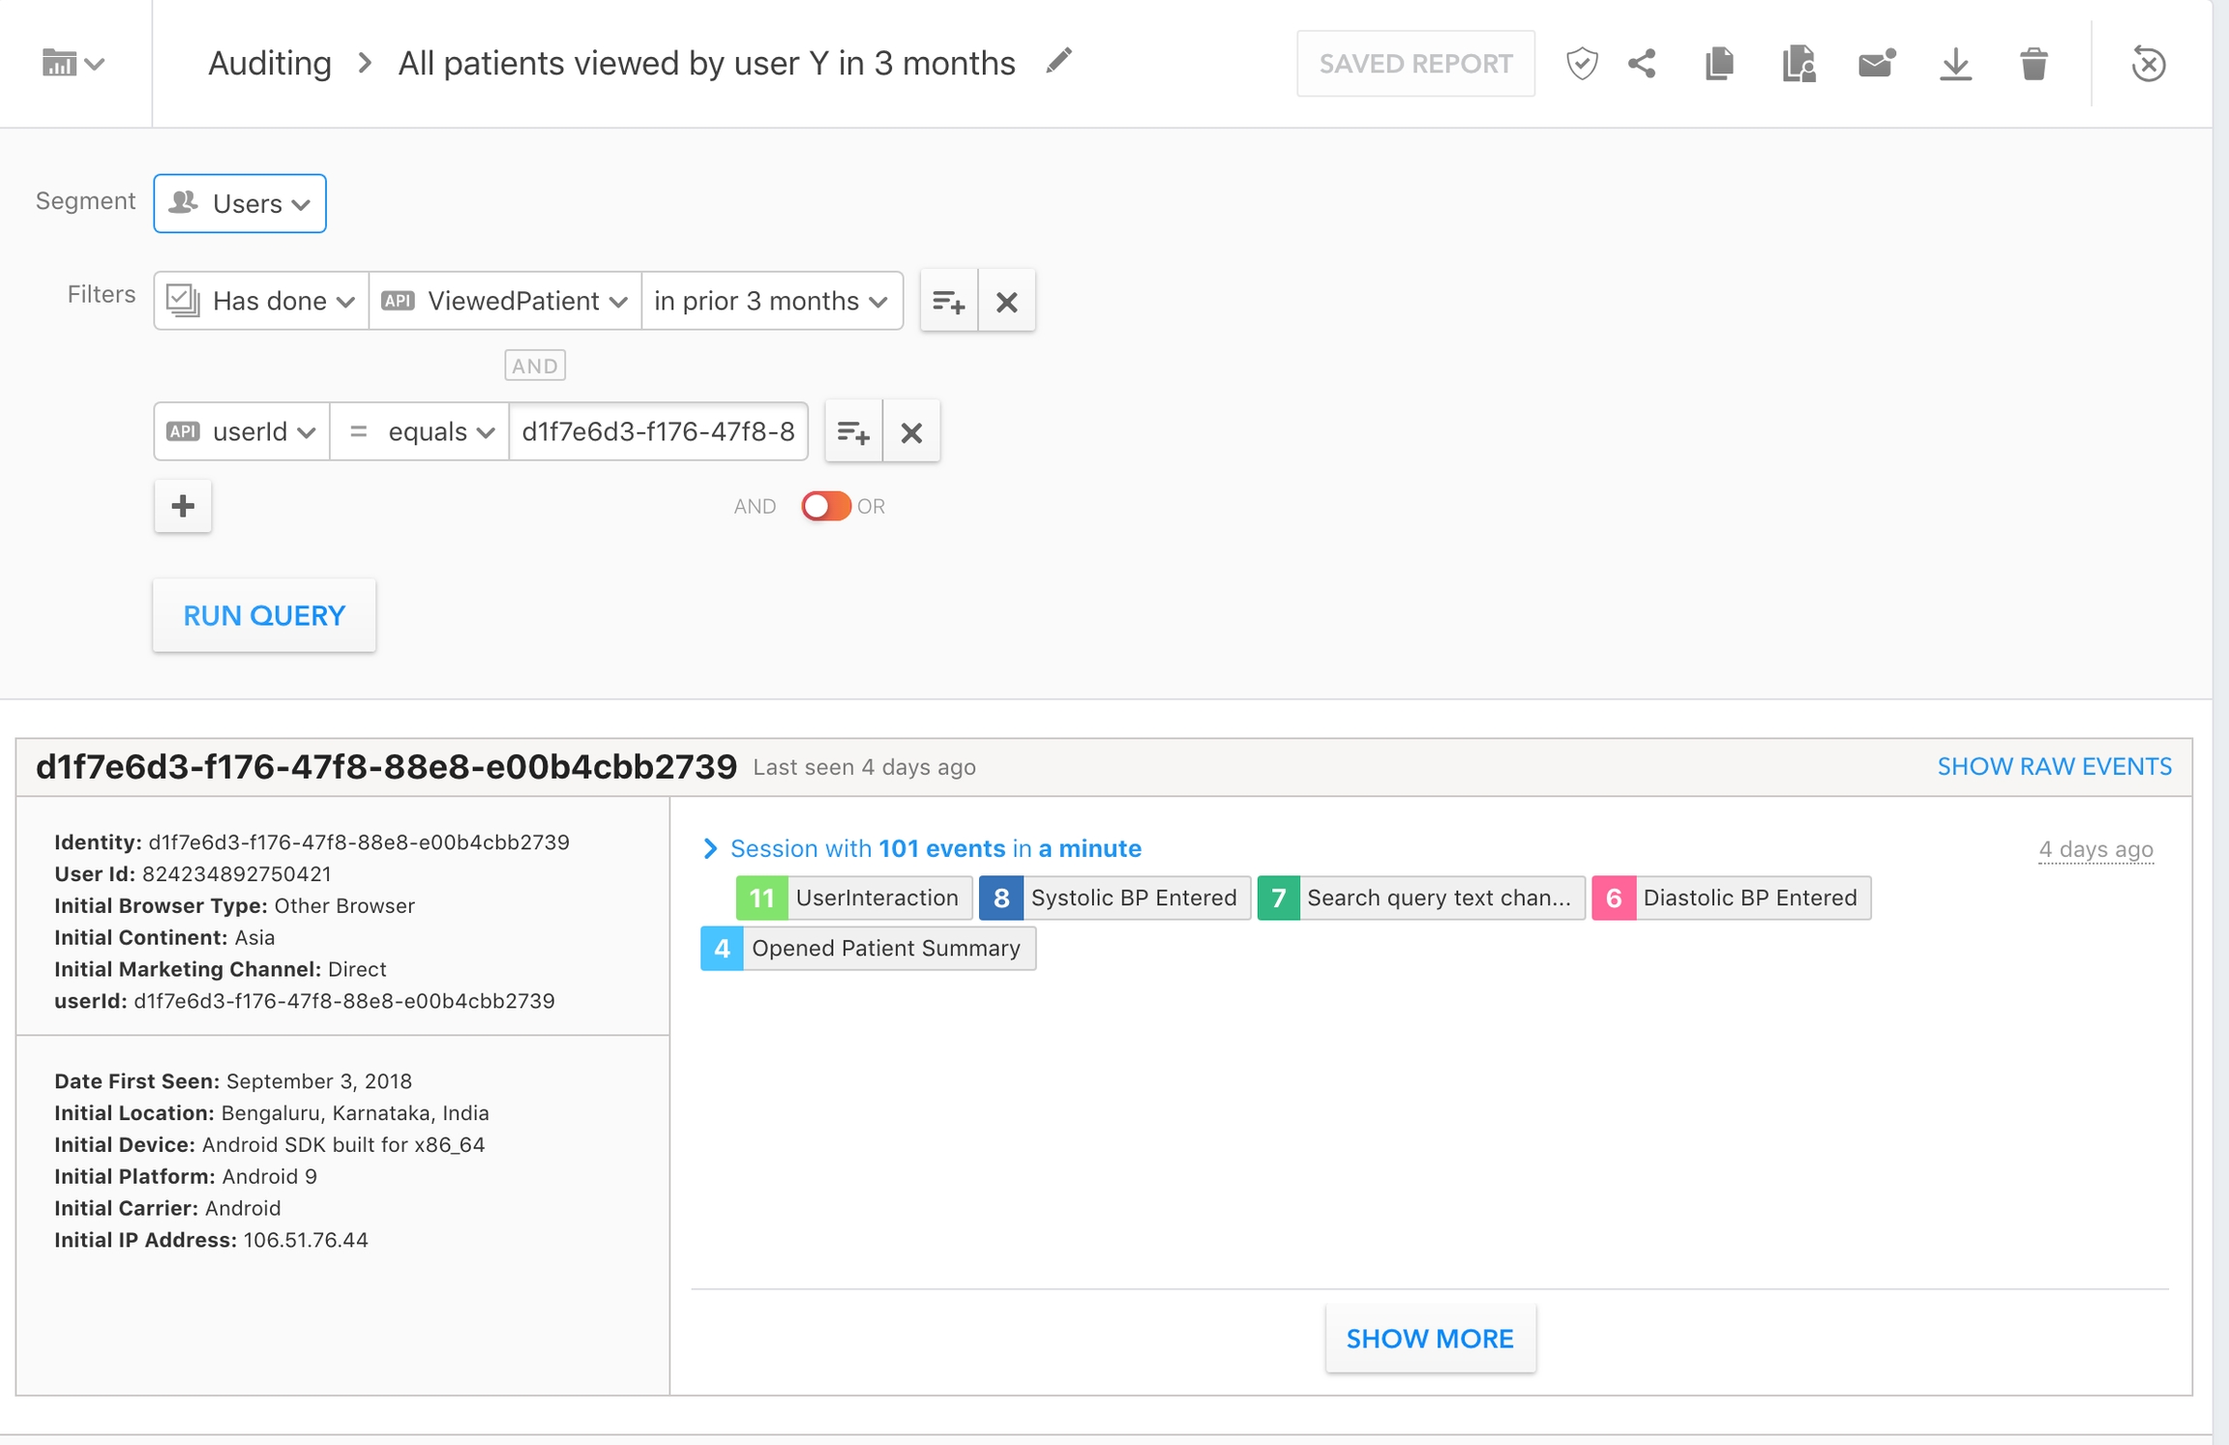This screenshot has height=1445, width=2229.
Task: Duplicate the report with copy icon
Action: 1719,64
